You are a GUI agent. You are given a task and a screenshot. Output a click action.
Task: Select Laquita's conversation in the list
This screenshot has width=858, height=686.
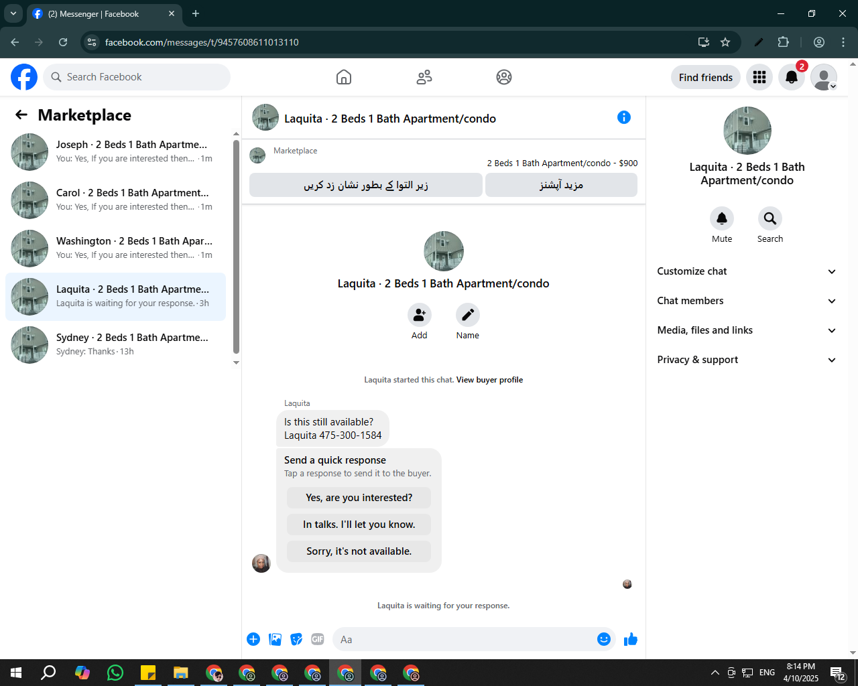(115, 297)
